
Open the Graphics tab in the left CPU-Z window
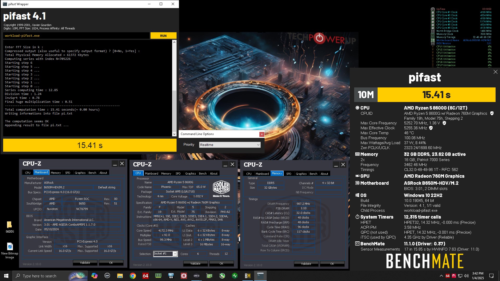click(80, 173)
